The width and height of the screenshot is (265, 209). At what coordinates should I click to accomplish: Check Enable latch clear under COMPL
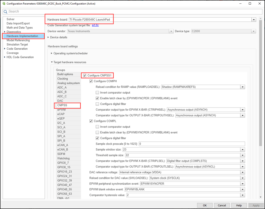(x=97, y=132)
